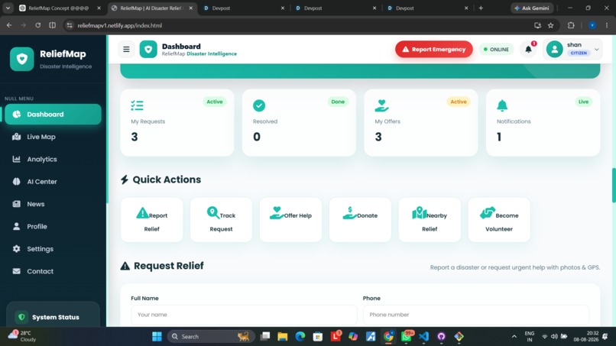Open File Explorer from taskbar
The width and height of the screenshot is (616, 346).
283,337
